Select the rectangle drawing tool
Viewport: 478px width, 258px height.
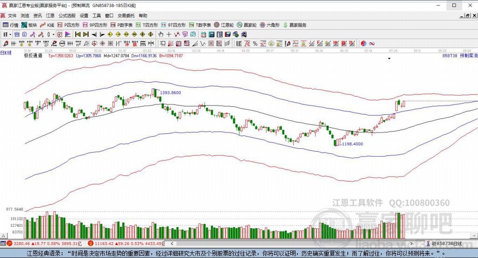pos(163,43)
